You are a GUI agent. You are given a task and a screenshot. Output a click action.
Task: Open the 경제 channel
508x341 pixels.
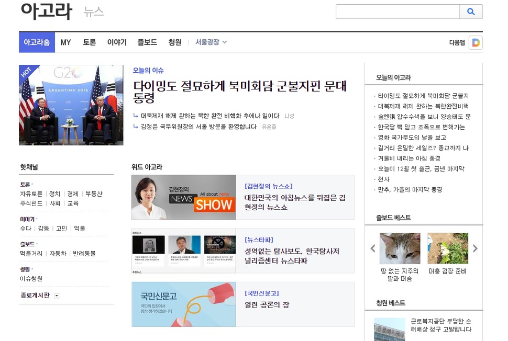73,194
